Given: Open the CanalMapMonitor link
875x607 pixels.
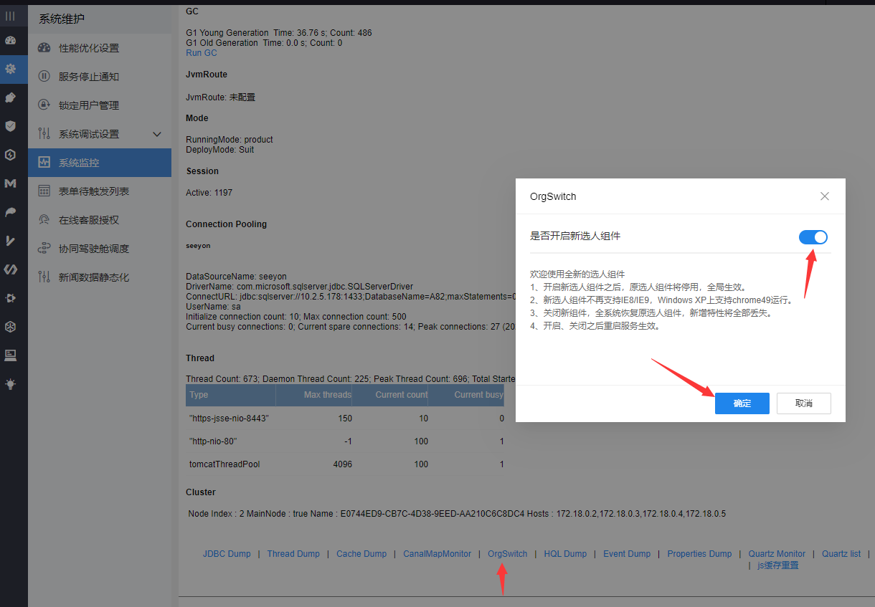Looking at the screenshot, I should coord(437,554).
